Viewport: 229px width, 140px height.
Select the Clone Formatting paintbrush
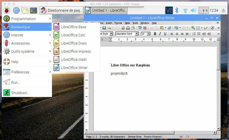pos(169,28)
